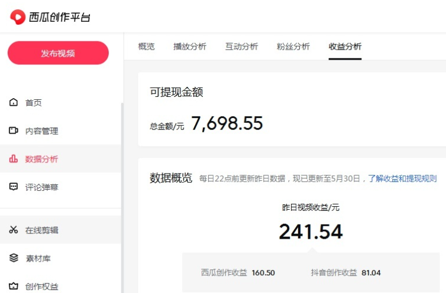
Task: Open 在线剪辑 in the sidebar
Action: point(60,230)
